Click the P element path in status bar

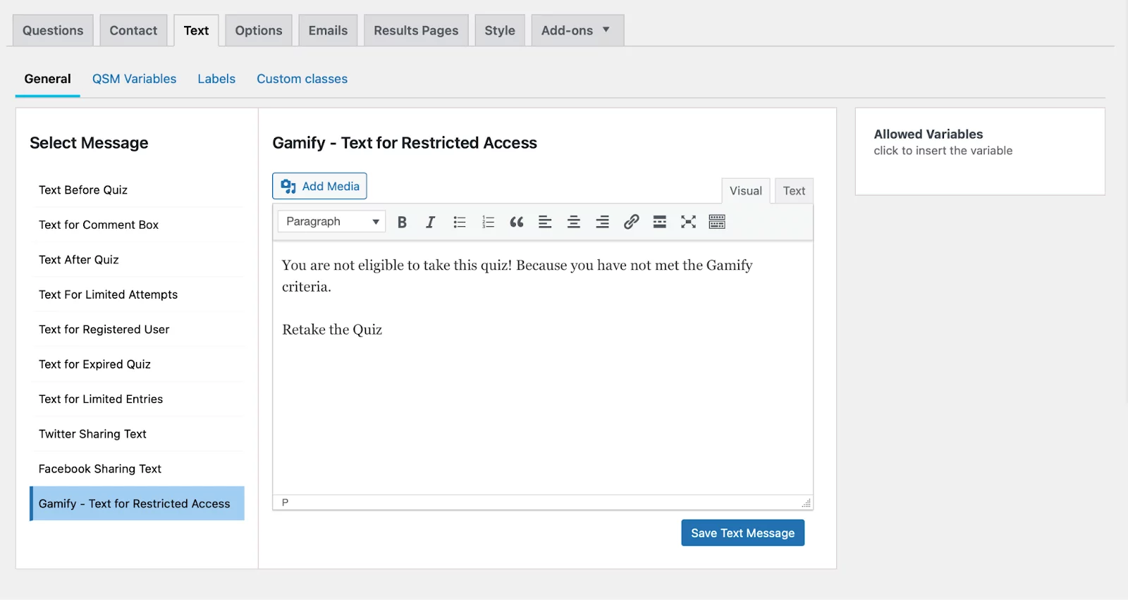[285, 502]
